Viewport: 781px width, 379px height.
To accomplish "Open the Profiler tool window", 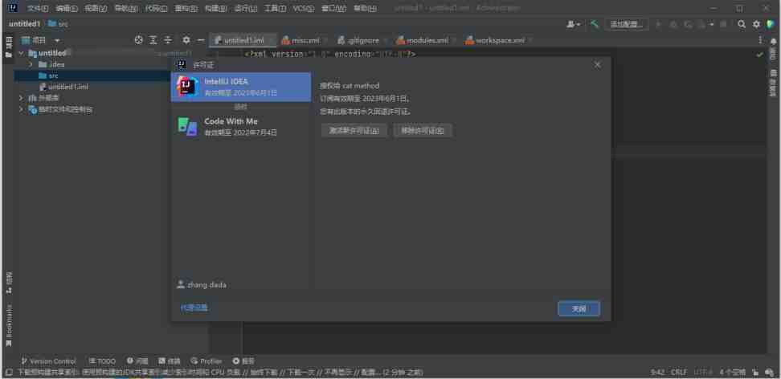I will click(206, 361).
